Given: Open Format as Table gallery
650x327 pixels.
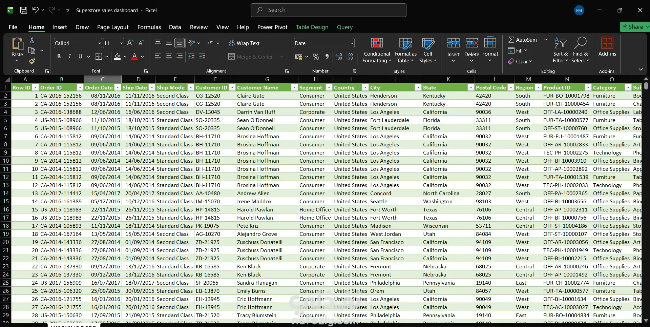Looking at the screenshot, I should 405,50.
